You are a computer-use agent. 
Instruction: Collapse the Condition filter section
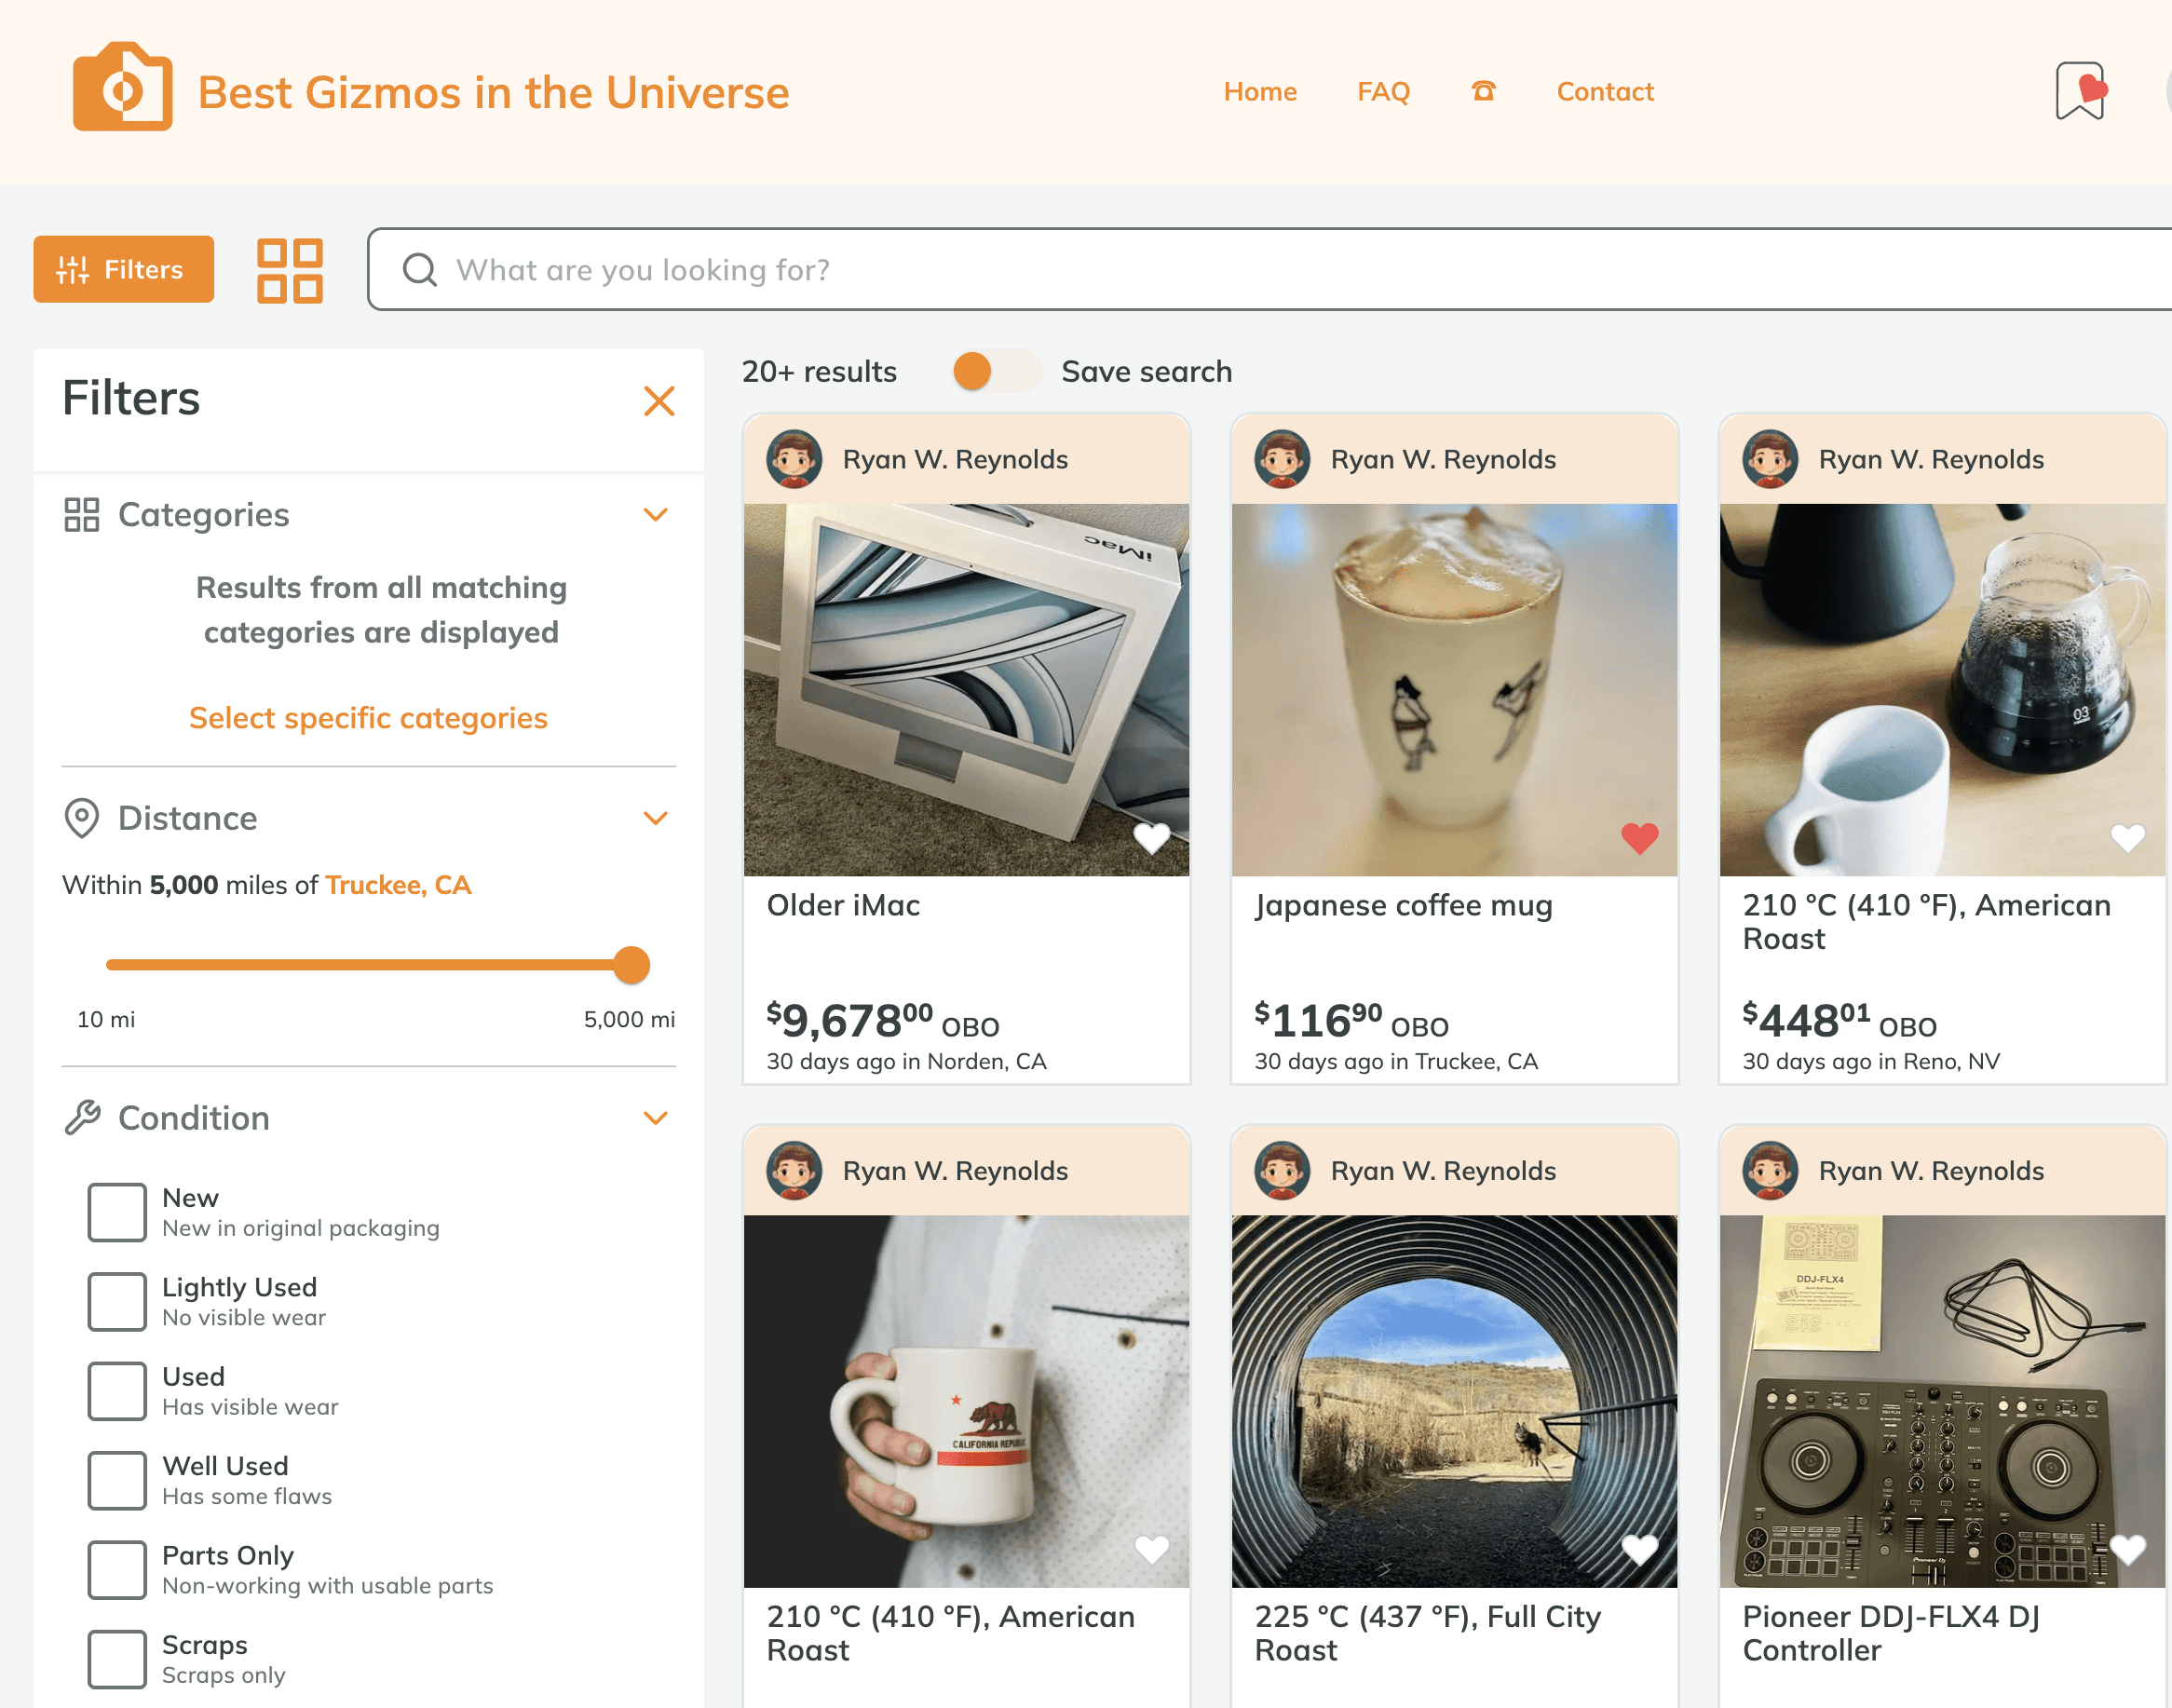[655, 1118]
